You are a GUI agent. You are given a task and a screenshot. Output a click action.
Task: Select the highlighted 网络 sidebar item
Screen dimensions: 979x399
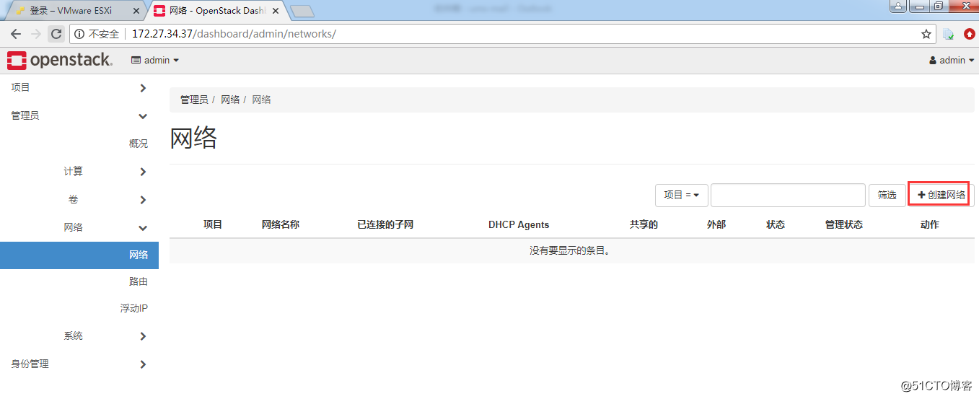click(79, 255)
